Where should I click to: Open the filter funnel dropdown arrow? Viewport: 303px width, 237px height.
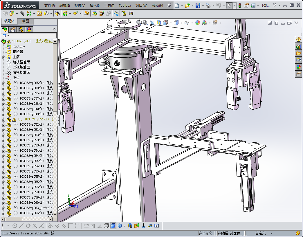[8, 36]
